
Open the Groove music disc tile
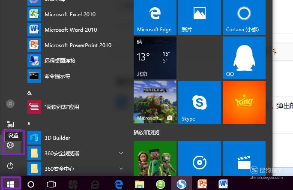[199, 158]
